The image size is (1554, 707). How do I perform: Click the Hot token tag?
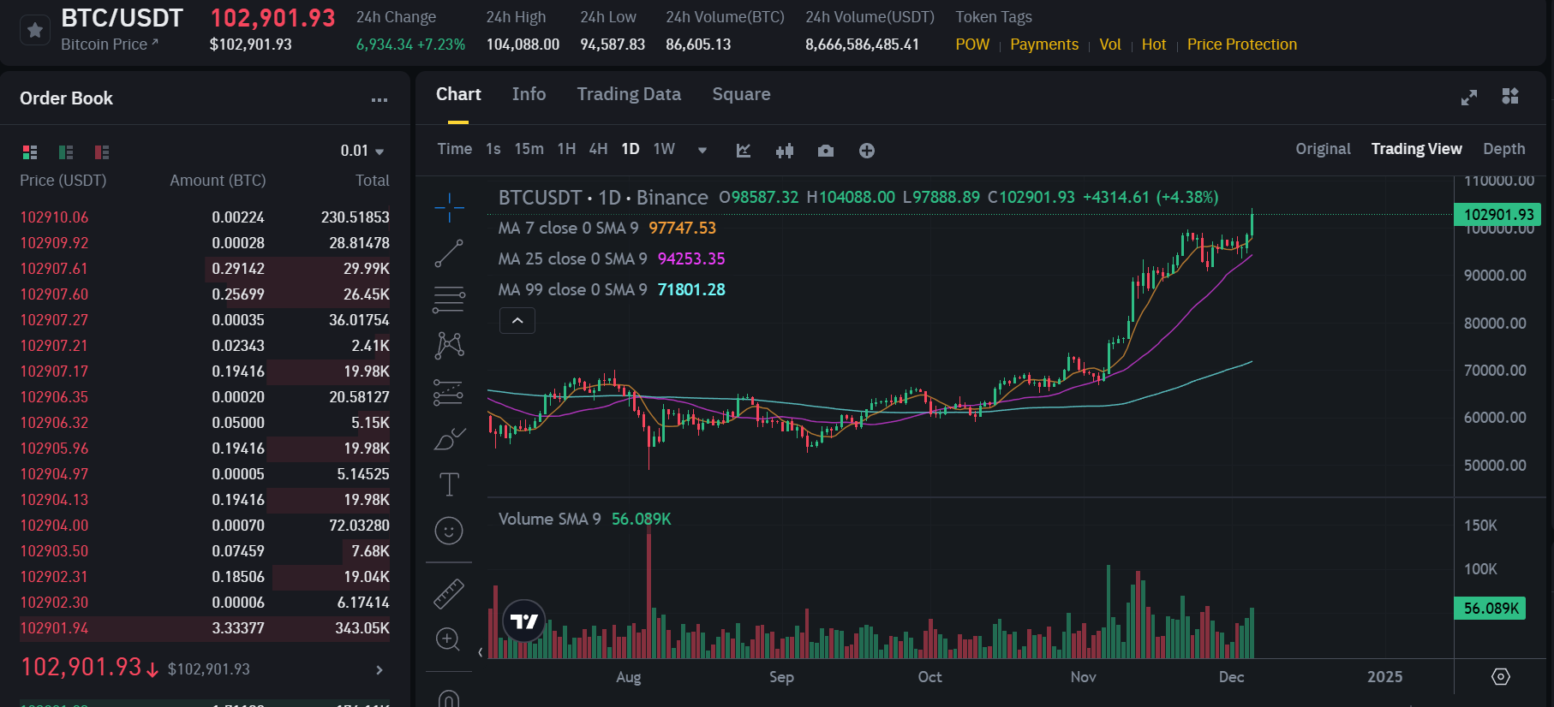pyautogui.click(x=1154, y=45)
